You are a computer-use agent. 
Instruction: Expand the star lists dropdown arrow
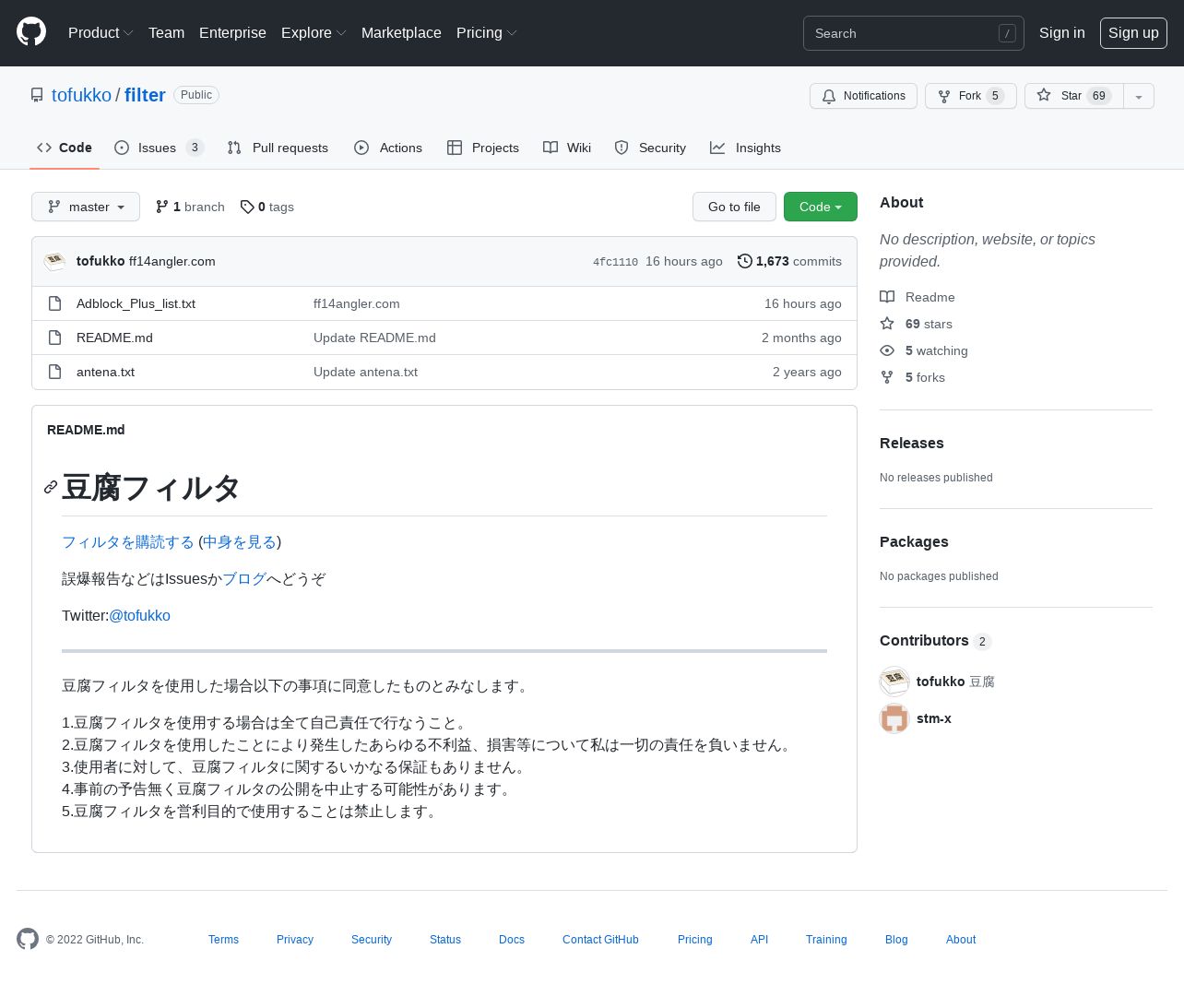1139,96
